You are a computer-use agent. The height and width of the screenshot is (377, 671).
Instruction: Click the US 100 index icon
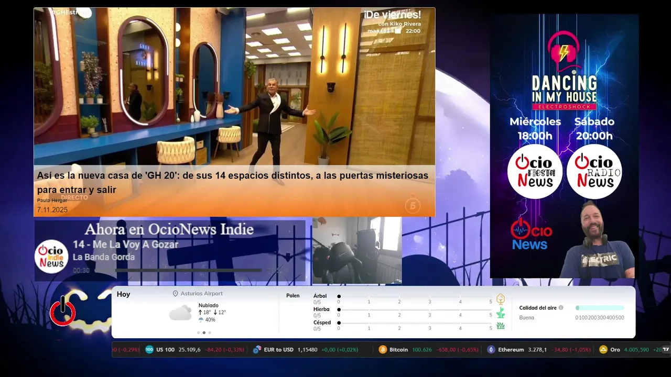pyautogui.click(x=149, y=349)
